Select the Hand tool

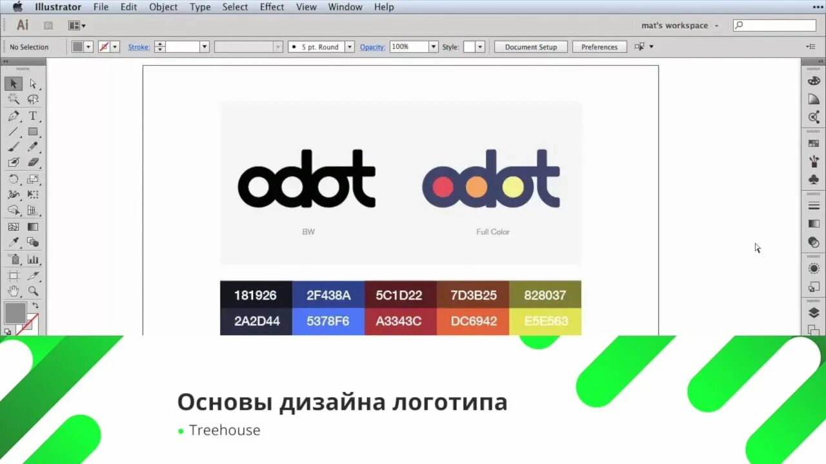click(14, 291)
